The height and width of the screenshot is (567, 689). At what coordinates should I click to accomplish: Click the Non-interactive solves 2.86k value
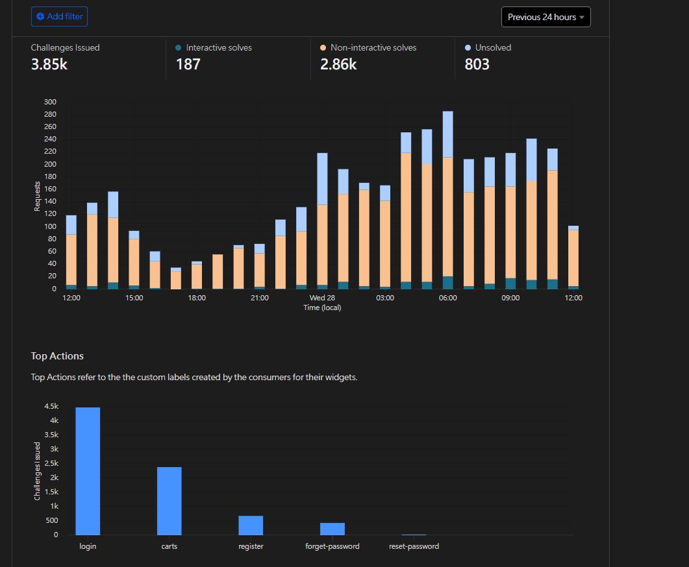tap(338, 64)
